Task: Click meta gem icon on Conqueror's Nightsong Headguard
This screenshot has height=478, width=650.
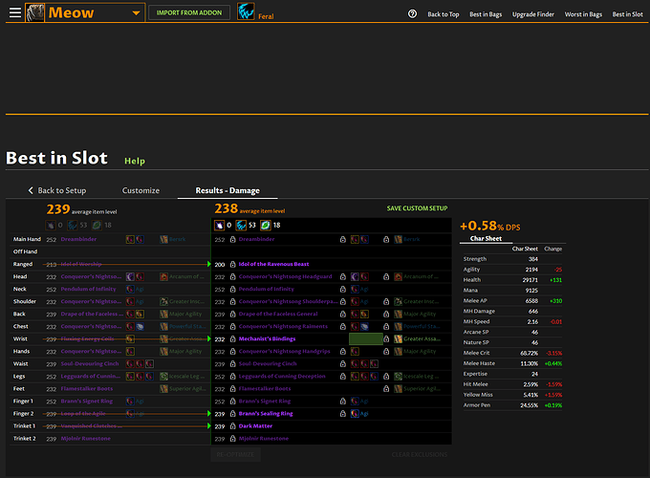Action: [355, 276]
